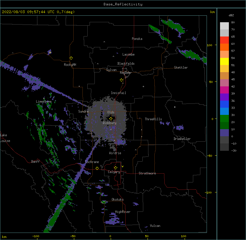Select the -100 tick on the horizontal axis

tap(36, 236)
